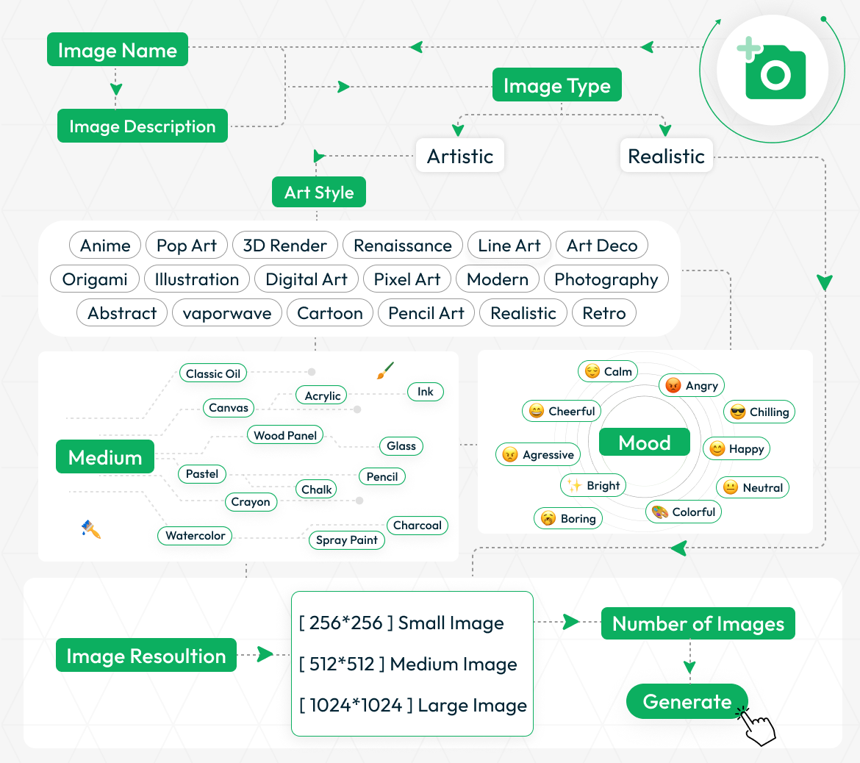Choose the 3D Render style

coord(285,246)
